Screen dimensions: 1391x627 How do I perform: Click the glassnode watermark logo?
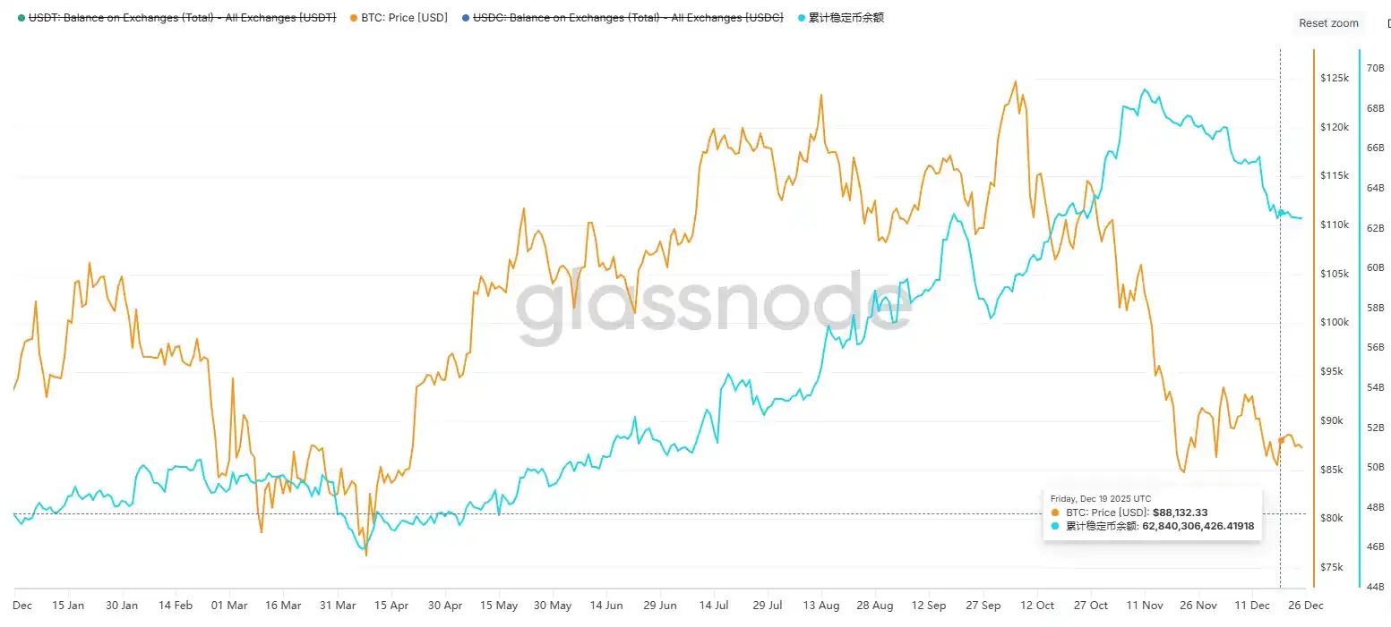713,306
